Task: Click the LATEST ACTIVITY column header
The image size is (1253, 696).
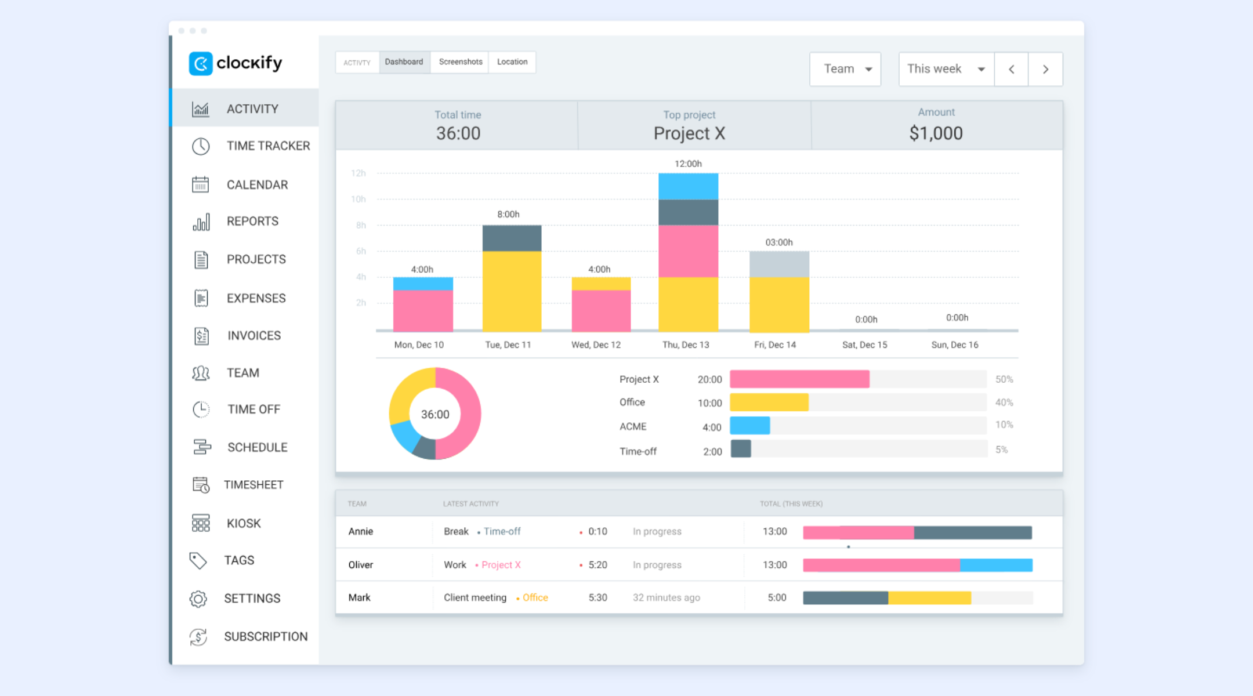Action: point(471,503)
